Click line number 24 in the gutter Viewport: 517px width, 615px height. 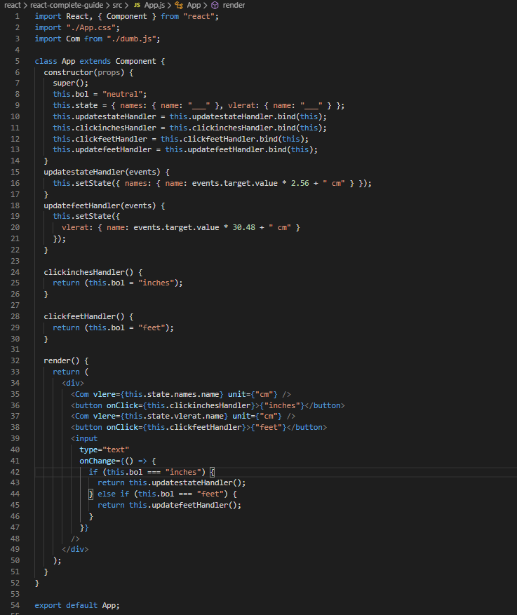coord(15,272)
